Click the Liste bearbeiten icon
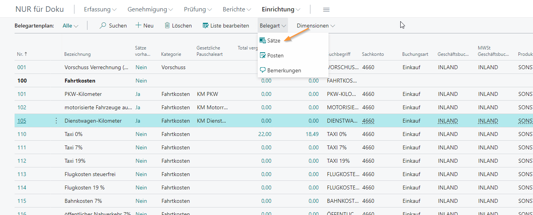The width and height of the screenshot is (533, 215). 205,26
